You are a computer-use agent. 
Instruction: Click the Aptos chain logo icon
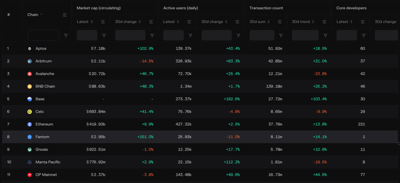click(x=30, y=48)
